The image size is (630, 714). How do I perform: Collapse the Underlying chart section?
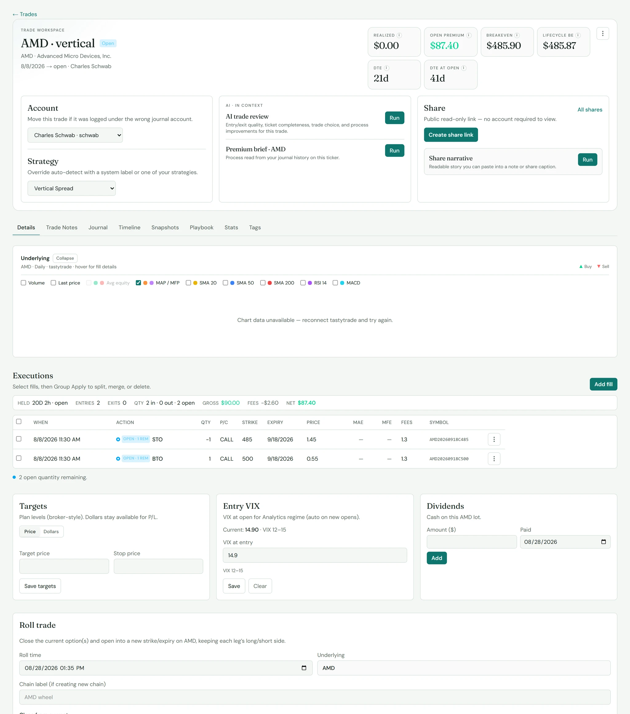click(65, 258)
